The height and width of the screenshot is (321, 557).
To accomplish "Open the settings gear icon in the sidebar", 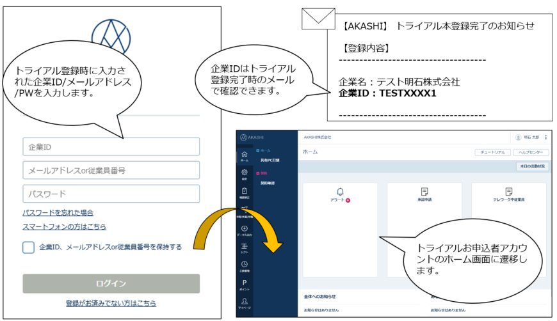I will 244,173.
